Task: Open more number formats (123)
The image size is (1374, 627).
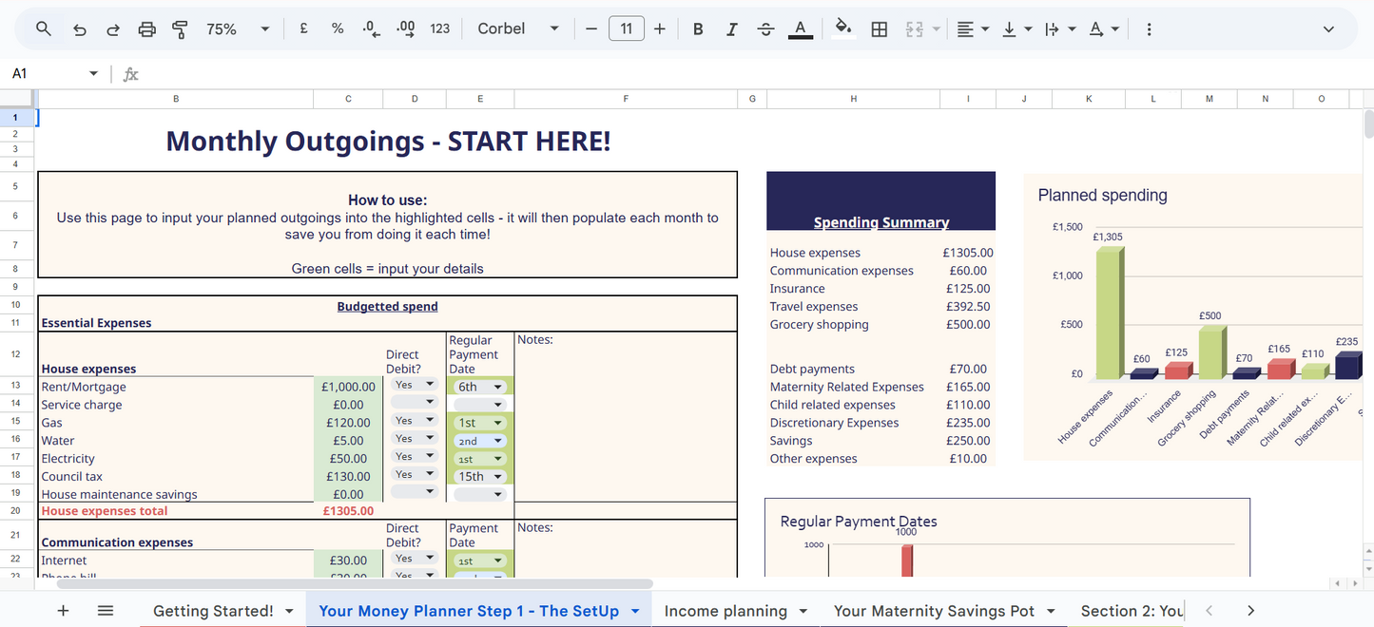Action: click(x=439, y=29)
